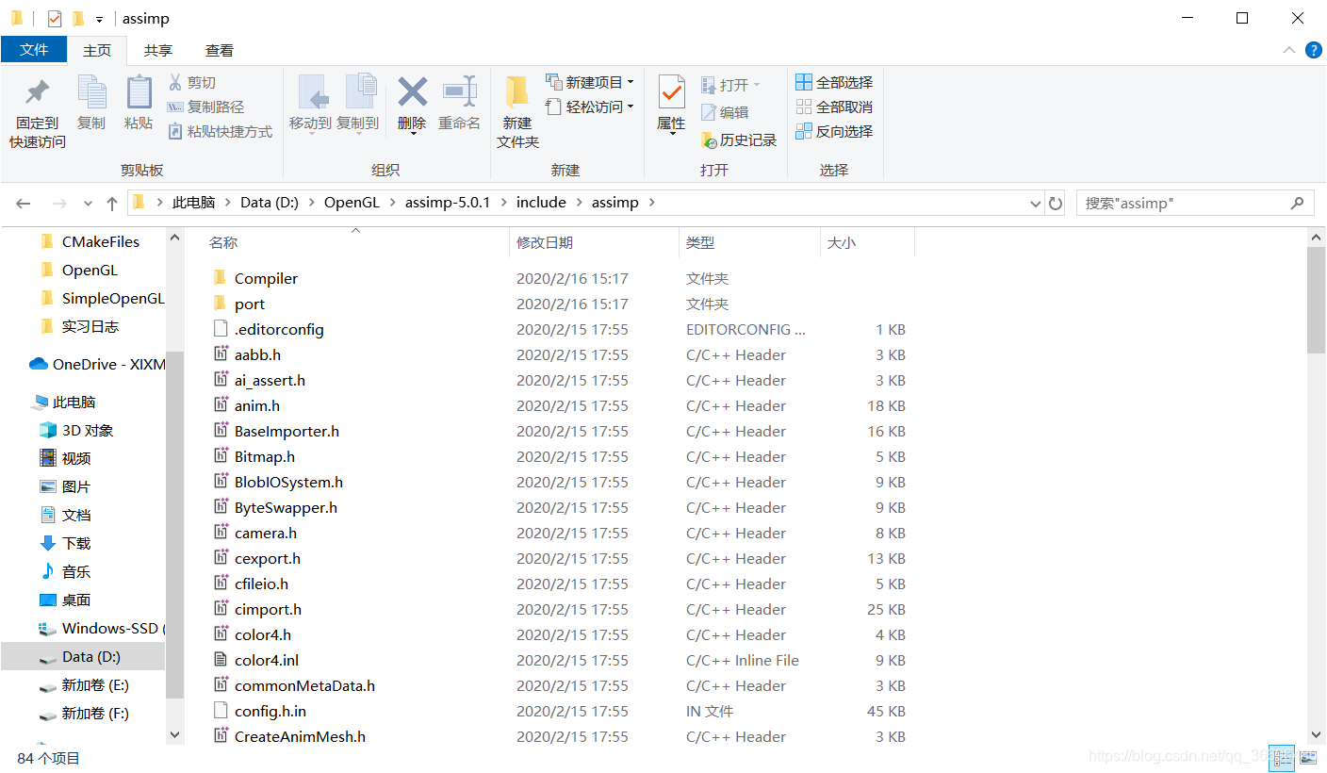Screen dimensions: 1327x773
Task: Select 下载 (Downloads) in navigation pane
Action: (x=76, y=543)
